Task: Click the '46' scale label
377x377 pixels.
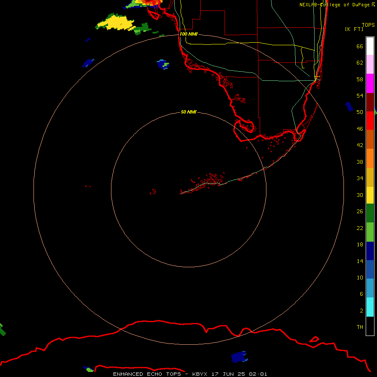Action: [360, 129]
